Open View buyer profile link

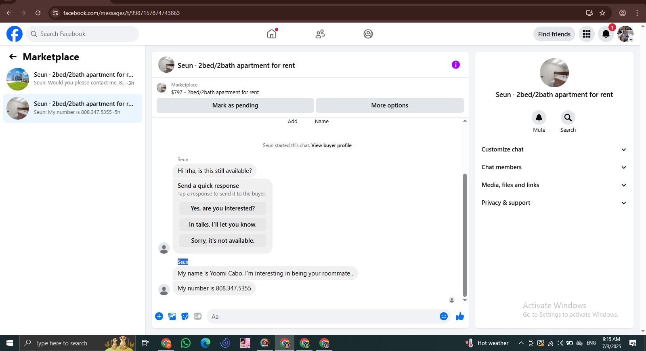(x=331, y=145)
